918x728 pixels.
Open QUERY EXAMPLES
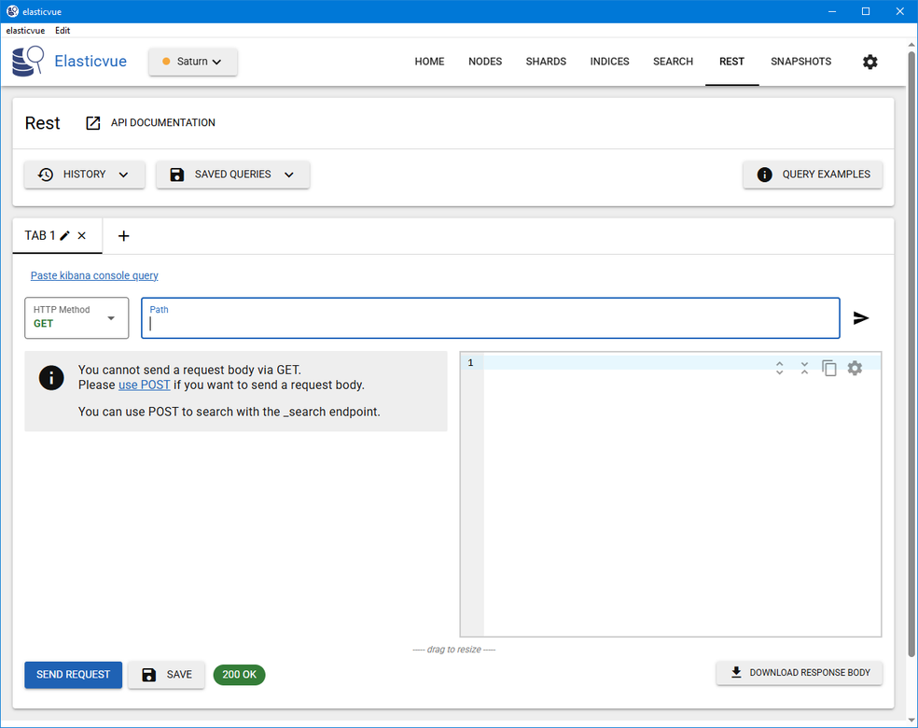[813, 175]
